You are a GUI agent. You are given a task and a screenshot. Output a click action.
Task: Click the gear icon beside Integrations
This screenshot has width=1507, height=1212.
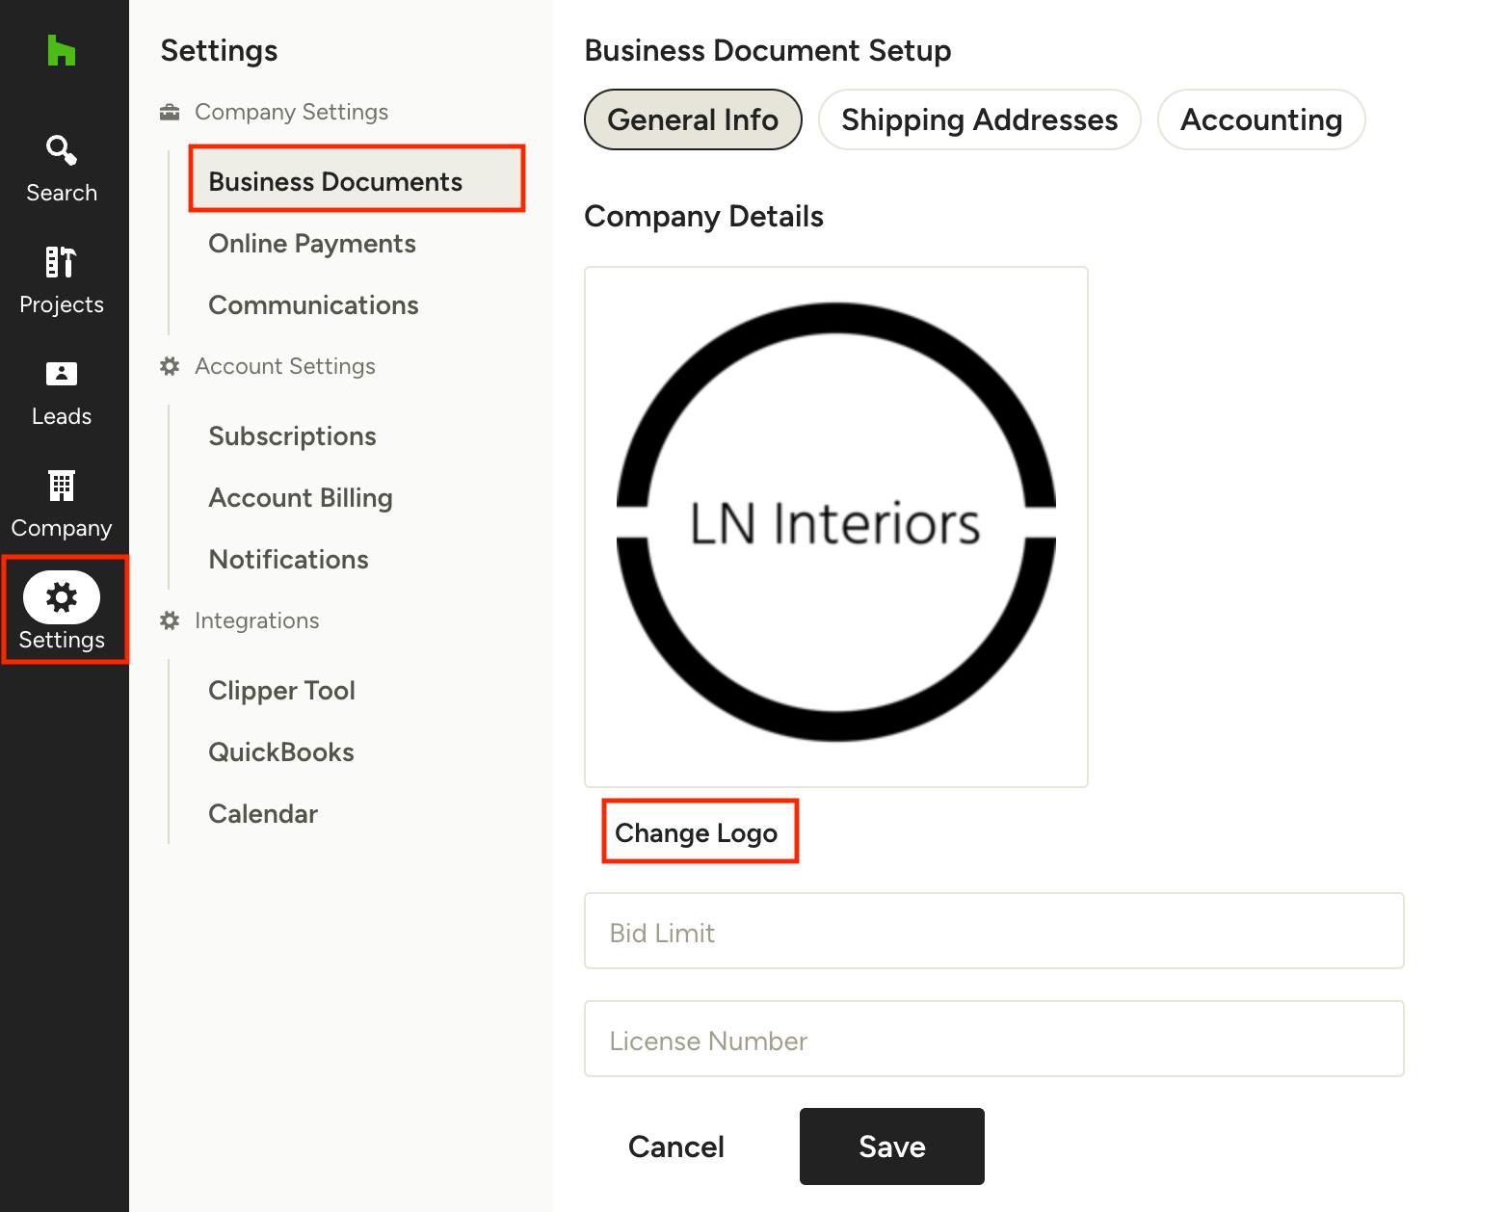point(170,620)
